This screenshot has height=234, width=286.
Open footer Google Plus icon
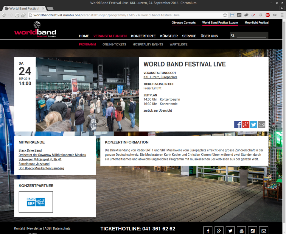point(219,230)
